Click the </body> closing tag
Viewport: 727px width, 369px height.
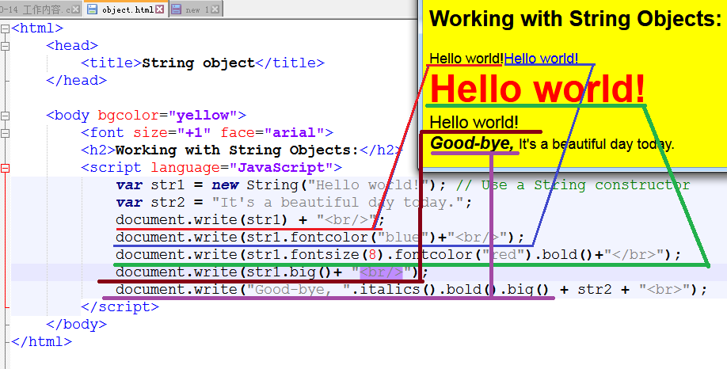[77, 324]
